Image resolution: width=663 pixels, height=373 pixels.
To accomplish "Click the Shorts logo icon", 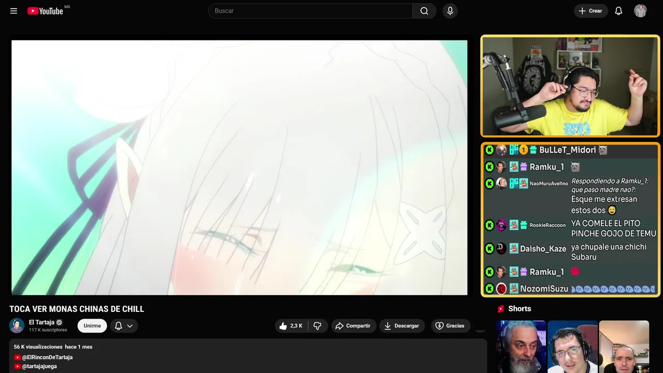I will 501,309.
